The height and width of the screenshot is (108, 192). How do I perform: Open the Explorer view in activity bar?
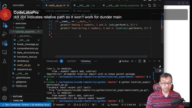[x=4, y=6]
